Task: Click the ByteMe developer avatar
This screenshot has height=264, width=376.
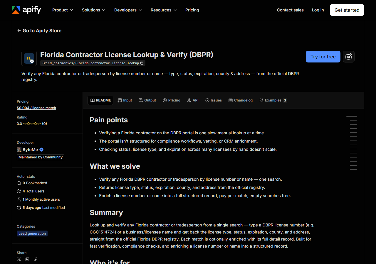Action: 19,150
